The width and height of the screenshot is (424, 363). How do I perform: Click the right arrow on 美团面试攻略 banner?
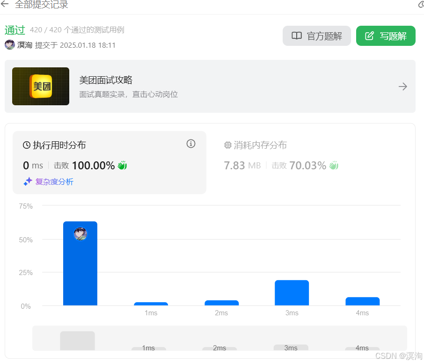[402, 87]
